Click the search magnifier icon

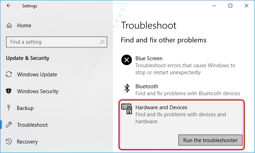pyautogui.click(x=102, y=42)
